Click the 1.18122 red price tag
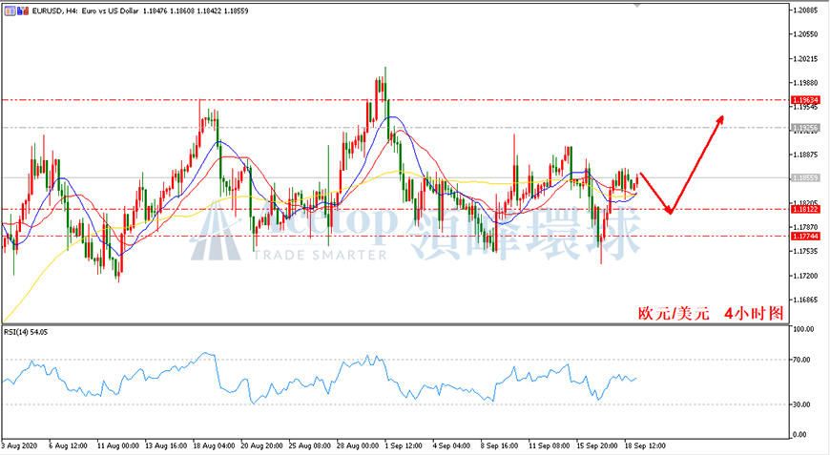Viewport: 830px width, 455px height. click(805, 210)
